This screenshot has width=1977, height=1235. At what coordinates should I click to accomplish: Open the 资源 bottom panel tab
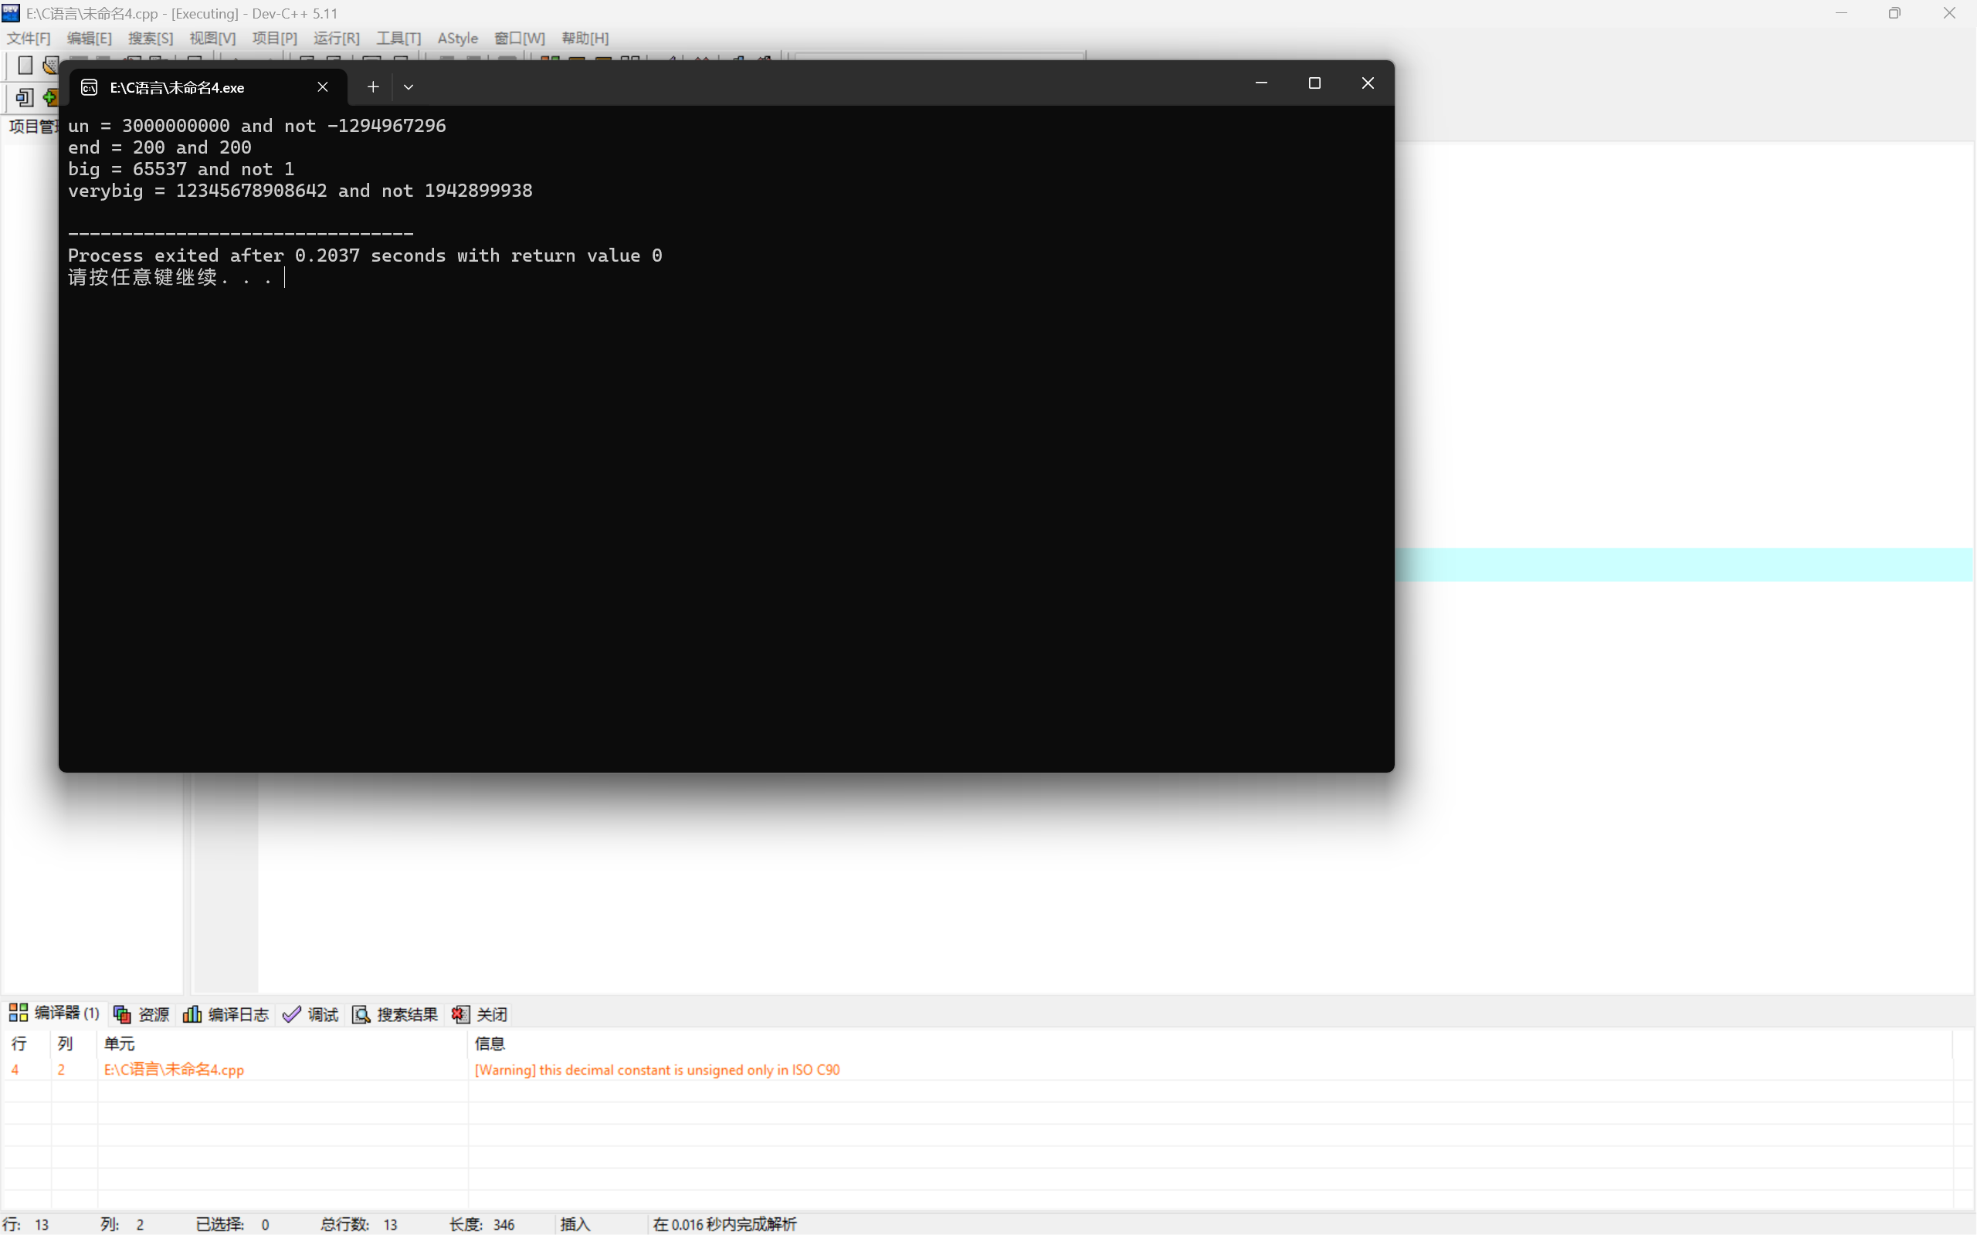point(142,1013)
